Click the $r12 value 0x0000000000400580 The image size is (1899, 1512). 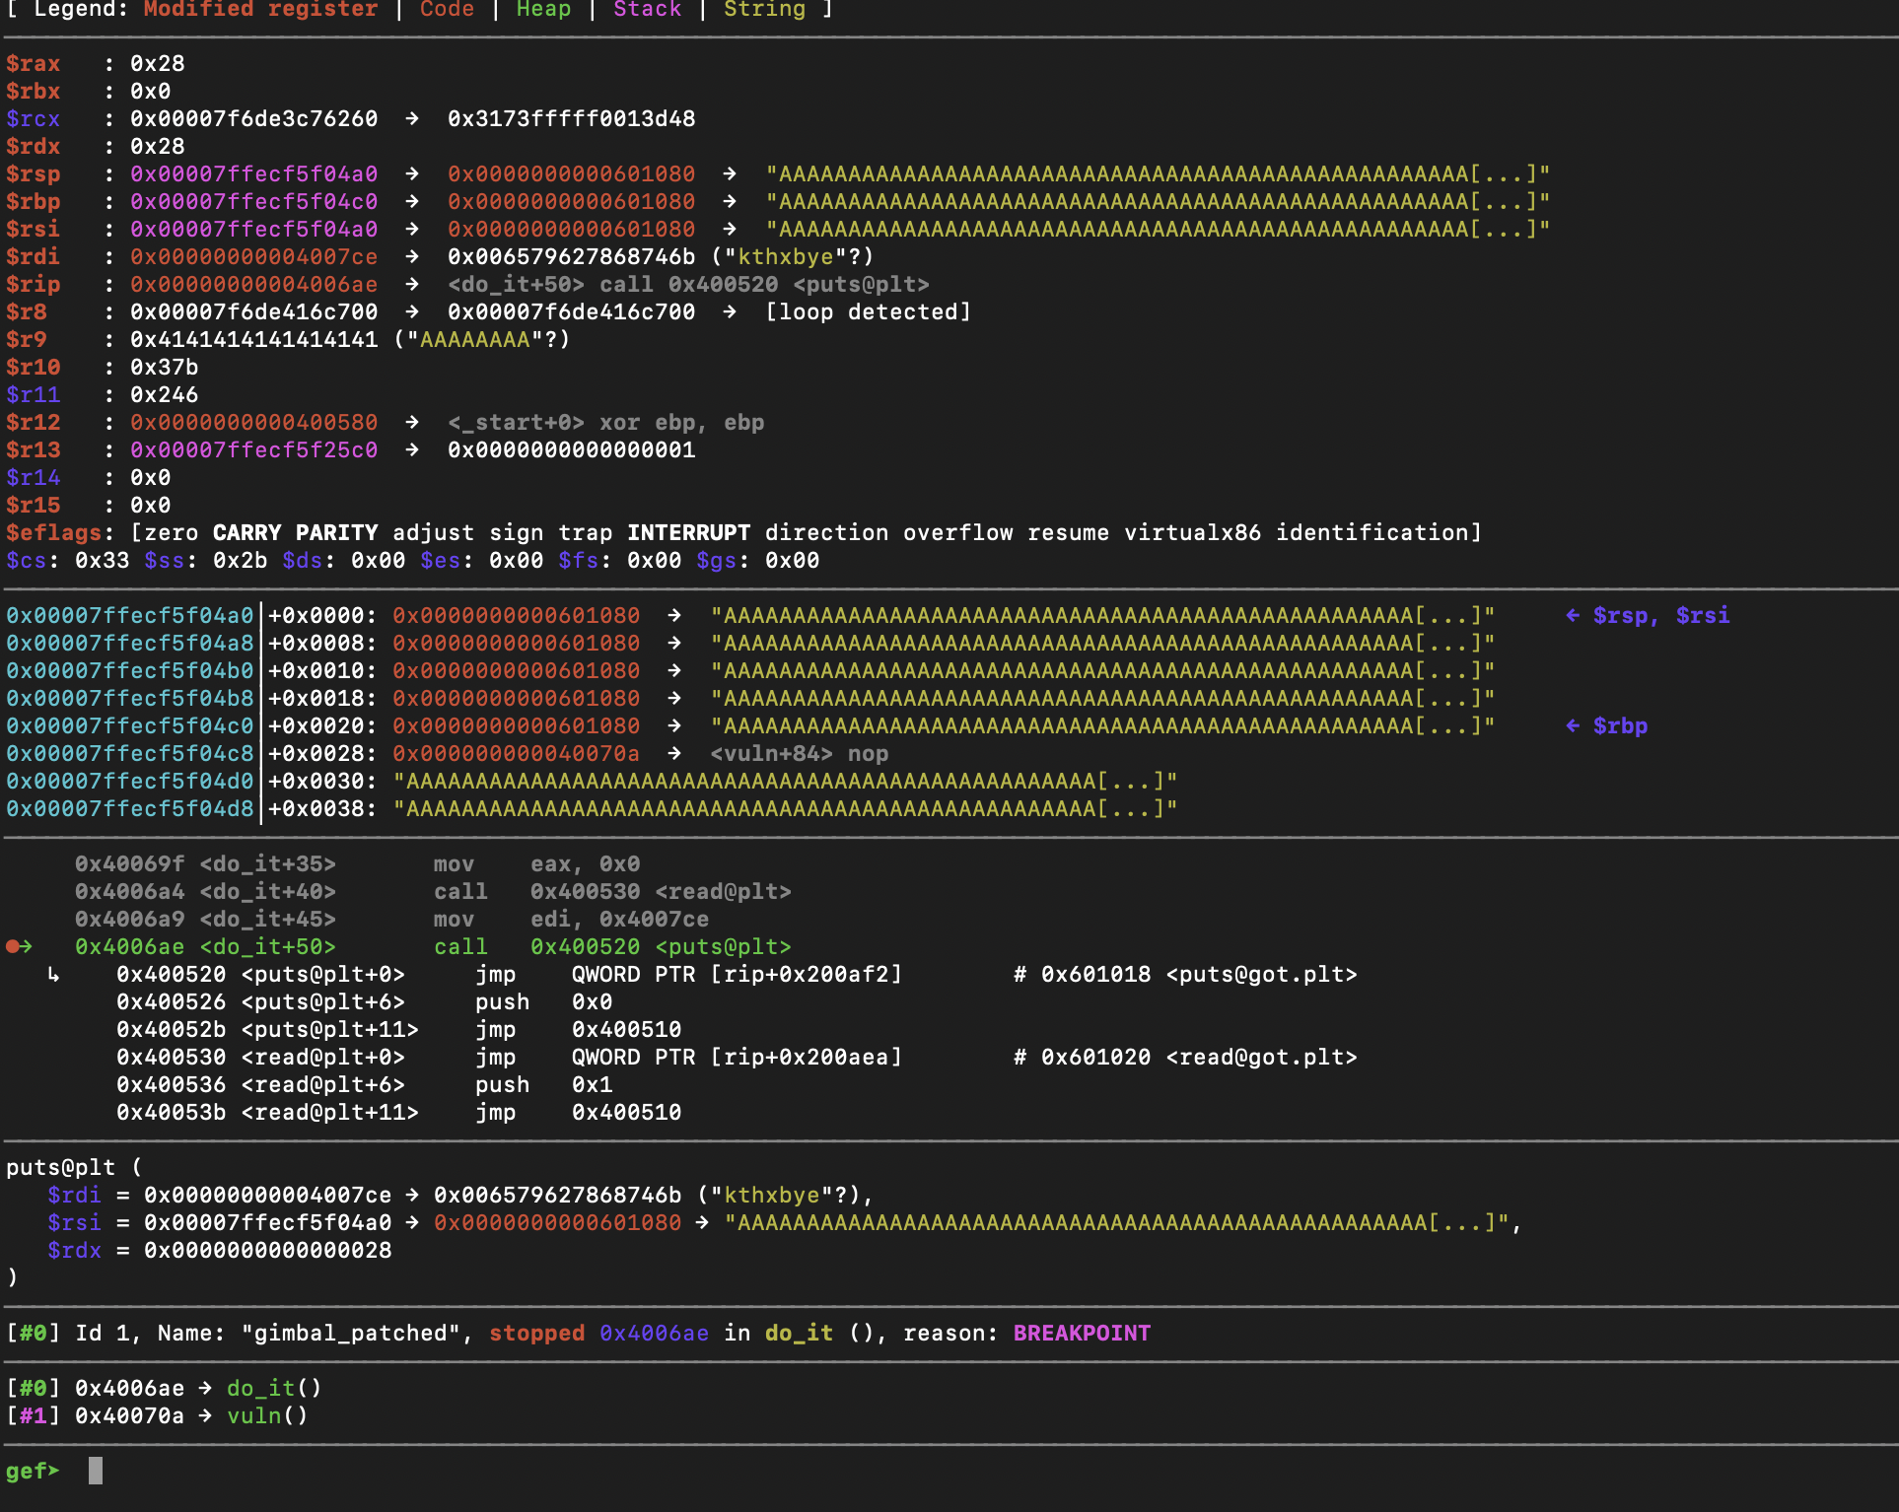click(253, 422)
